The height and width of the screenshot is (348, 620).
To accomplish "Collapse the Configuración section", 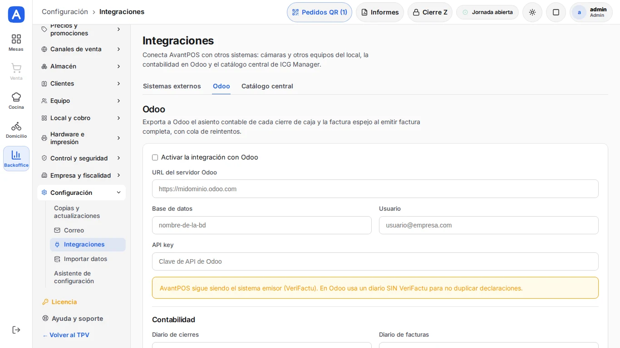I will pyautogui.click(x=81, y=193).
